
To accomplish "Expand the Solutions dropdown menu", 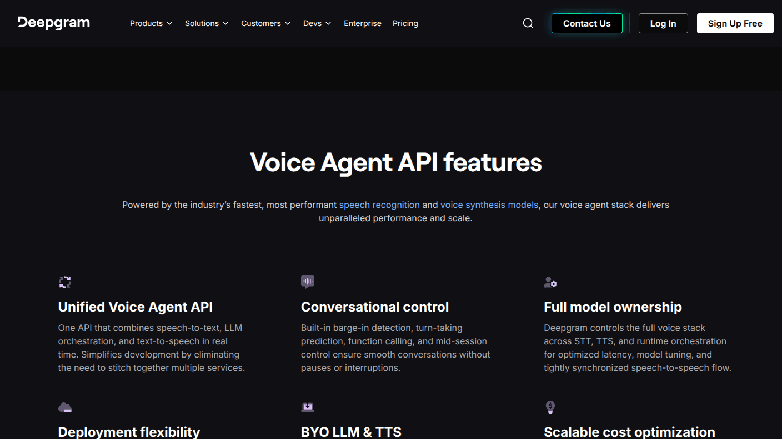I will (207, 23).
